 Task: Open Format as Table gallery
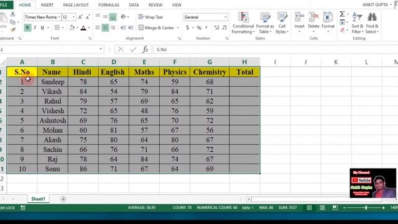pos(265,23)
